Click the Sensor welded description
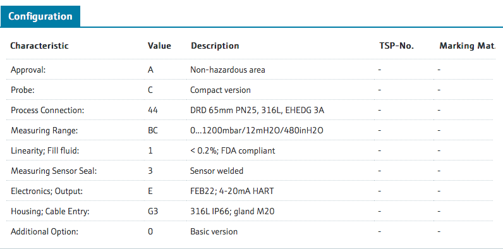This screenshot has width=503, height=249. coord(217,171)
